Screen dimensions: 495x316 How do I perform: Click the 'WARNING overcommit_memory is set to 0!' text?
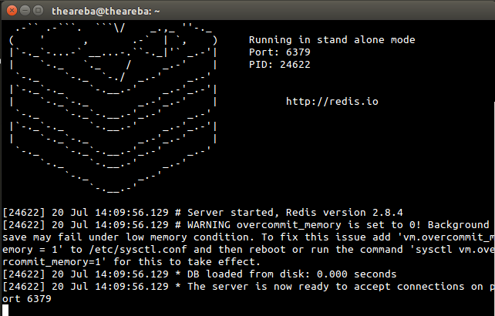click(x=305, y=225)
